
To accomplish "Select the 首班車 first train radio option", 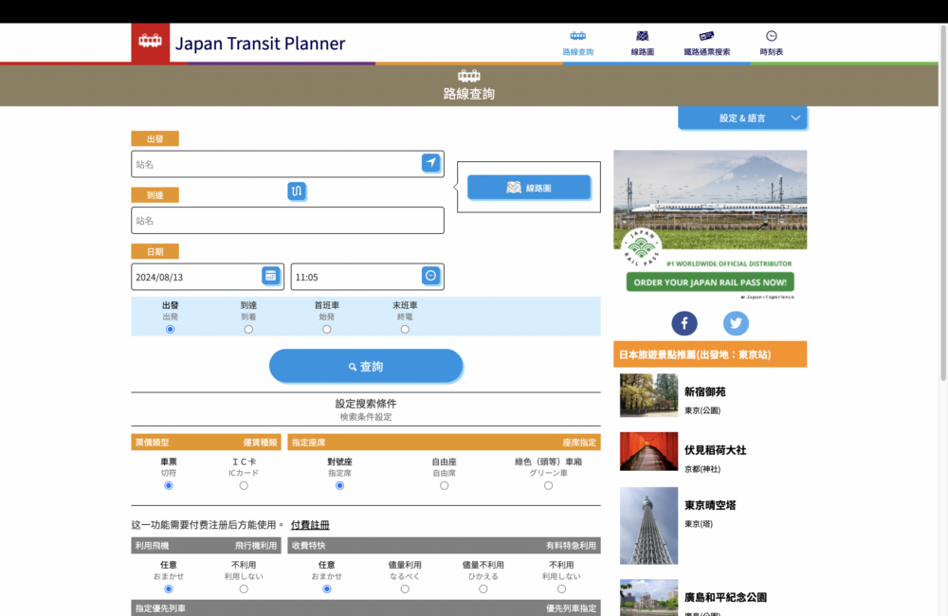I will coord(327,330).
